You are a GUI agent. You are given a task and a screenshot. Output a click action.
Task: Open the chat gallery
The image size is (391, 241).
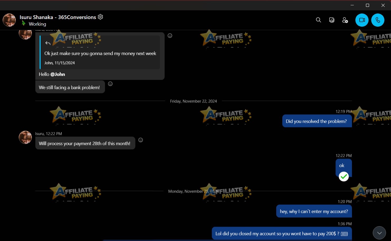332,20
